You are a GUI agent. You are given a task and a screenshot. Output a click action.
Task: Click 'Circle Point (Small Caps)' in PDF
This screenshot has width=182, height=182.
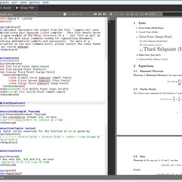[153, 59]
